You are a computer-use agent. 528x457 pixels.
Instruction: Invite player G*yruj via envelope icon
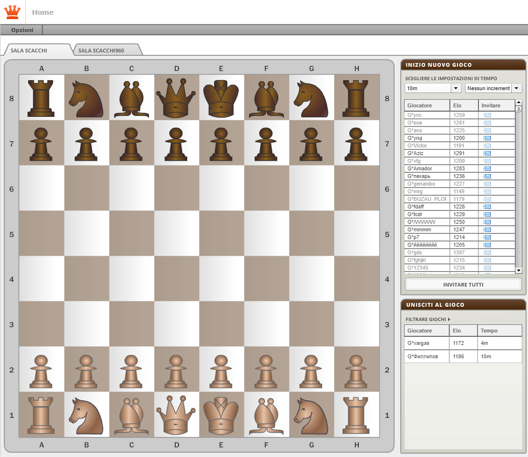[487, 138]
